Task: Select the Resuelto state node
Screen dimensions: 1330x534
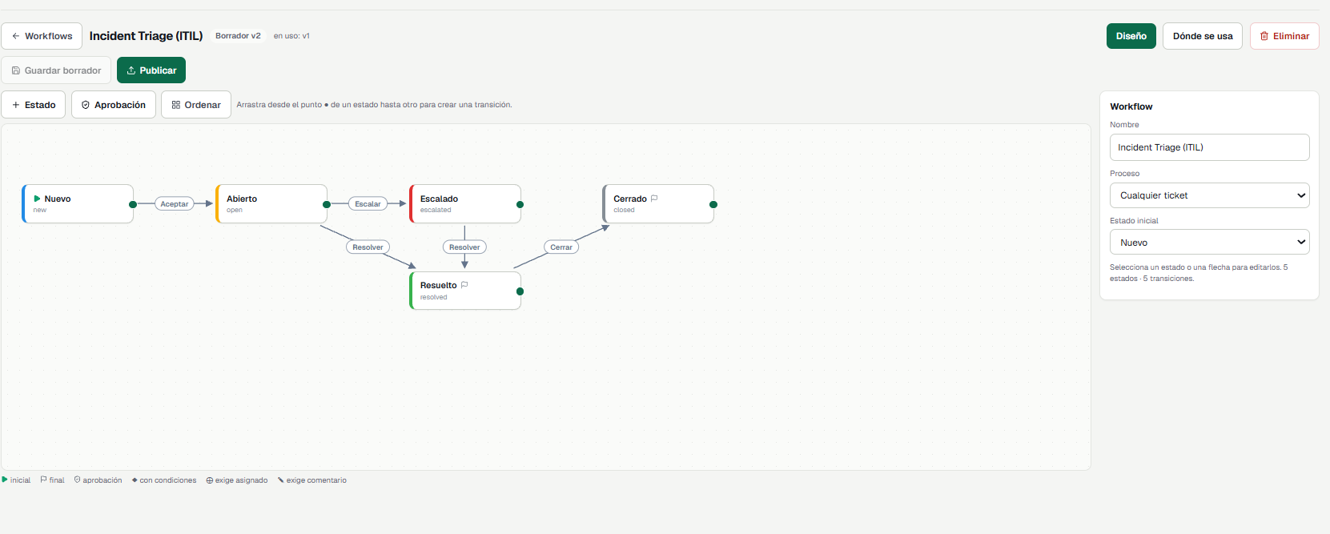Action: (465, 291)
